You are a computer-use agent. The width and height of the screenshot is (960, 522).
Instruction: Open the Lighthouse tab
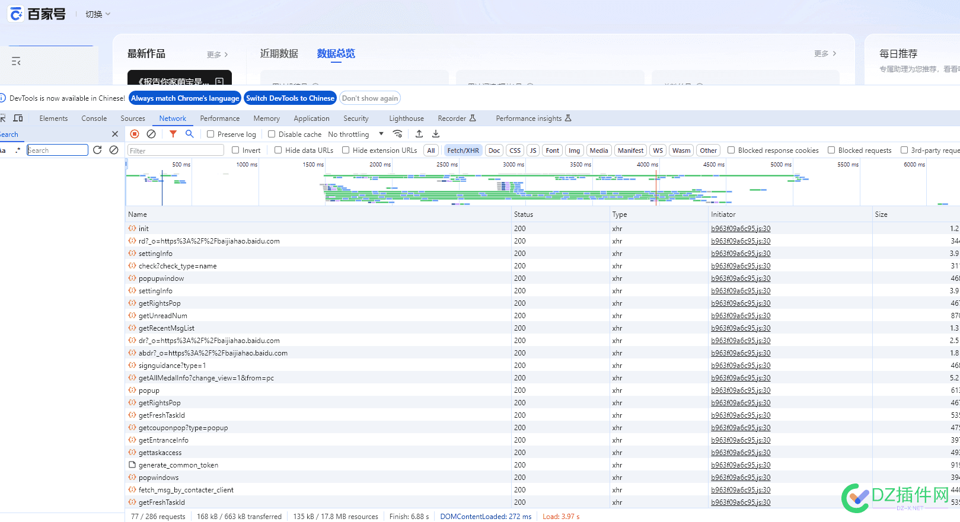pyautogui.click(x=406, y=118)
